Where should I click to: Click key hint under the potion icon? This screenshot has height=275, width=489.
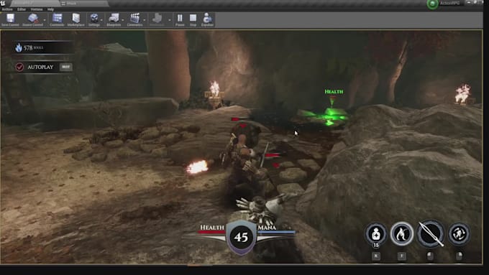pos(376,256)
